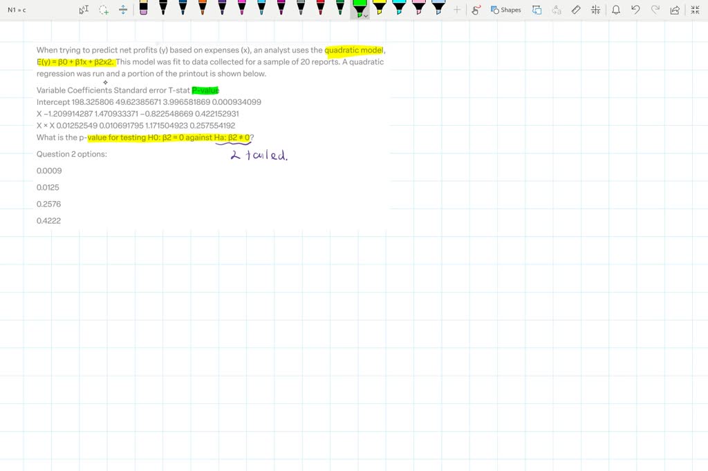
Task: Click the N1 breadcrumb label
Action: coord(12,10)
